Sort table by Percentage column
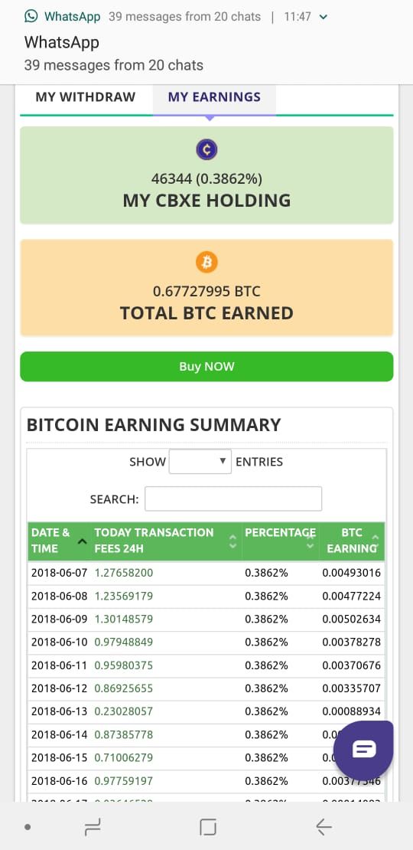This screenshot has height=850, width=413. [280, 541]
